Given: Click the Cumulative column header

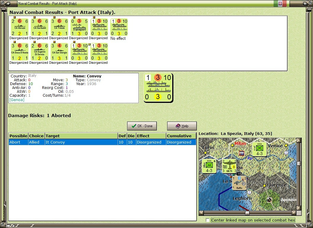Looking at the screenshot, I should point(181,136).
